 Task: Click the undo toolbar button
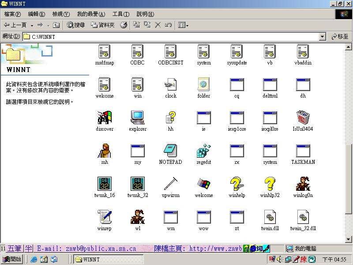click(168, 25)
